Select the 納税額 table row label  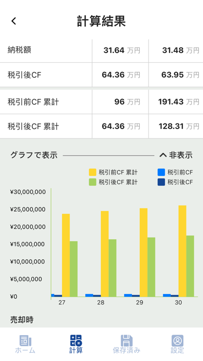pos(20,50)
